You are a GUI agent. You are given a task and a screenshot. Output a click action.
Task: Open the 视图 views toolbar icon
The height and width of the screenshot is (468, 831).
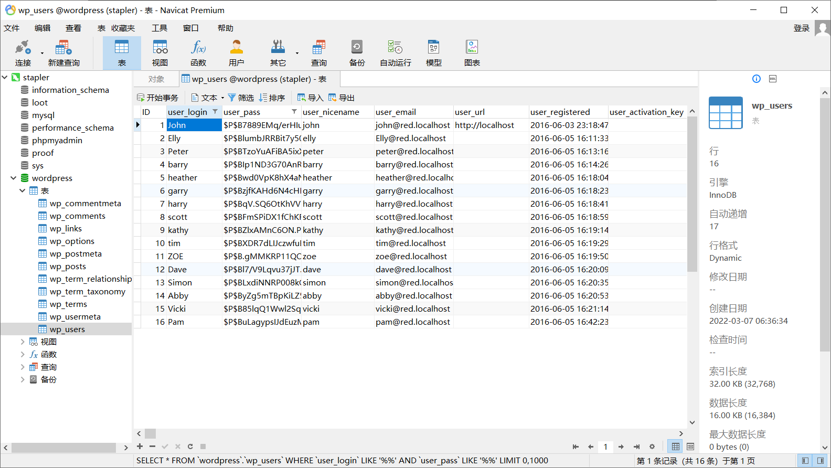tap(160, 53)
